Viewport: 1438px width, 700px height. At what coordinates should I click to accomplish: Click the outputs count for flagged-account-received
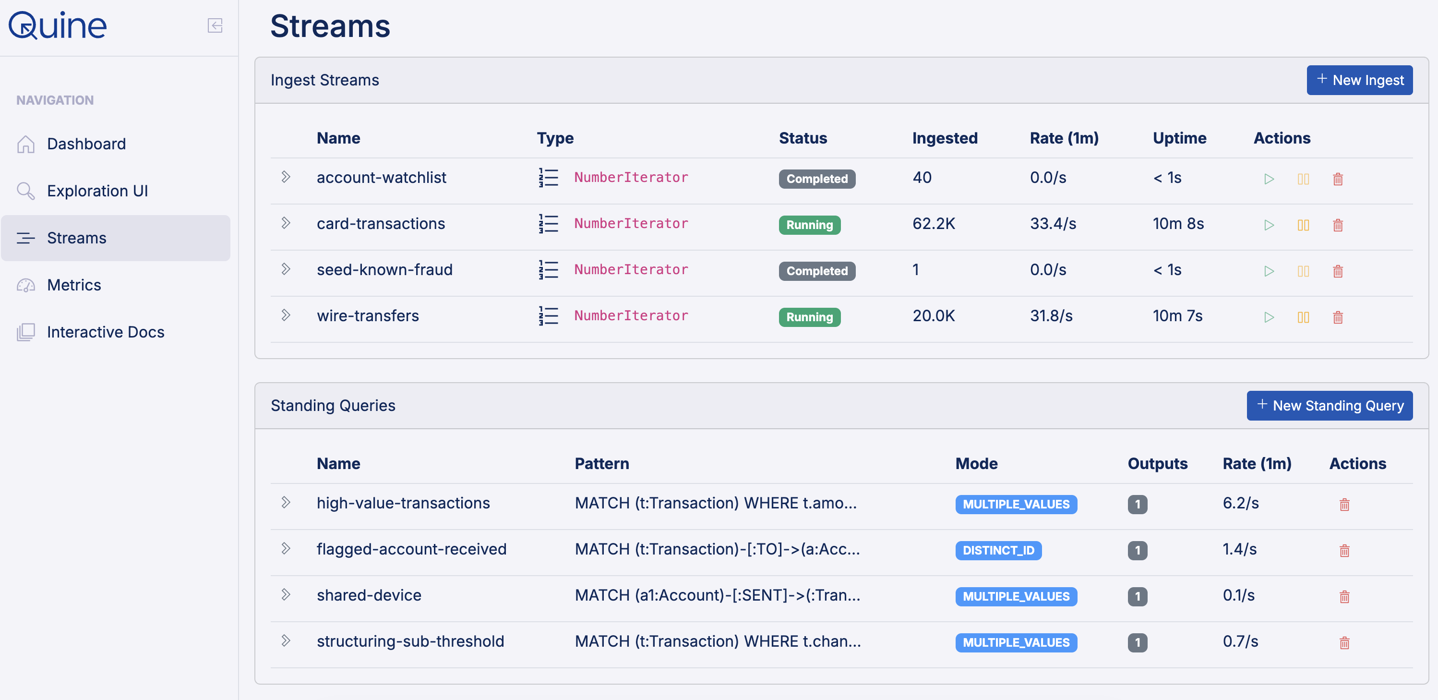point(1137,550)
